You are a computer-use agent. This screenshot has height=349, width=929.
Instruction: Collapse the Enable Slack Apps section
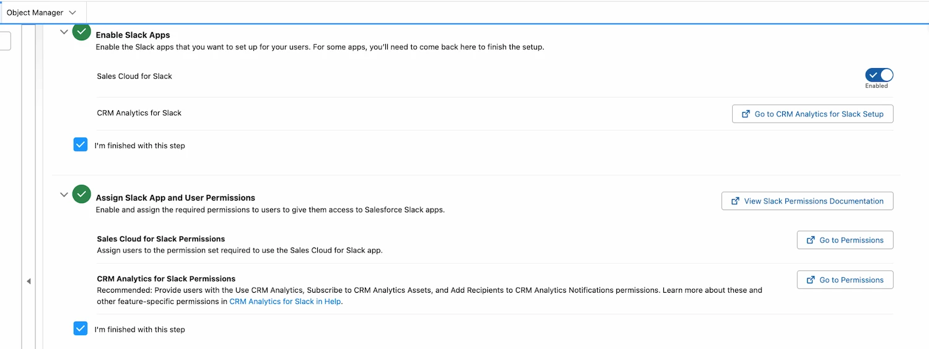tap(64, 32)
